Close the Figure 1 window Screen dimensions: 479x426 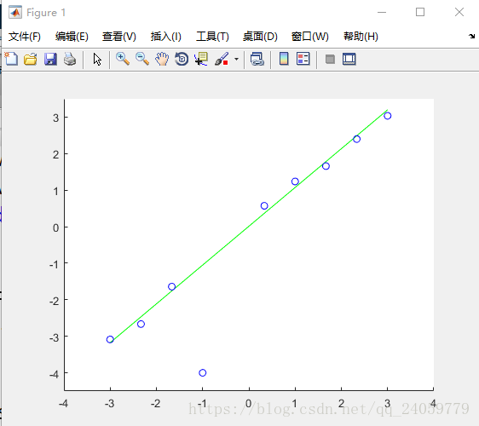coord(459,12)
